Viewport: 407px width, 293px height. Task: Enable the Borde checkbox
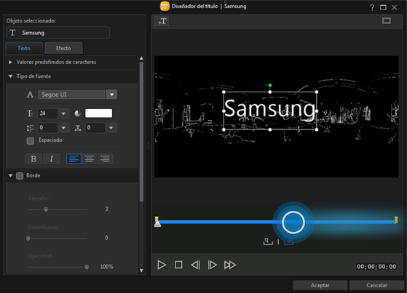[20, 176]
